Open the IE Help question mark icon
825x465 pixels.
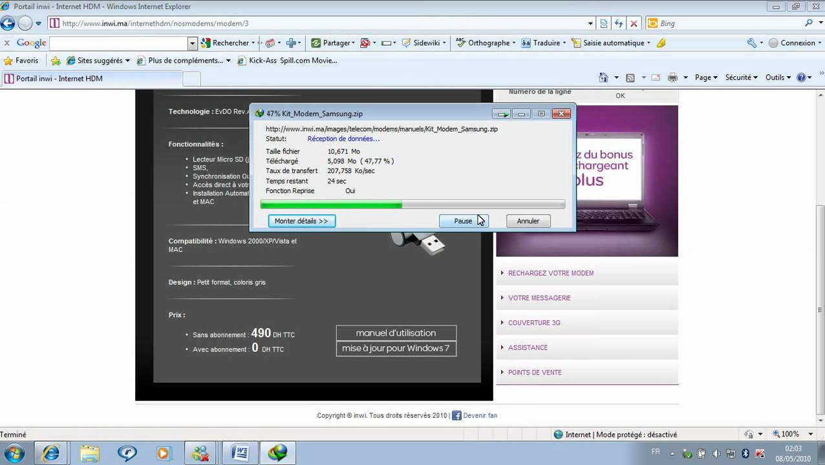pos(801,77)
